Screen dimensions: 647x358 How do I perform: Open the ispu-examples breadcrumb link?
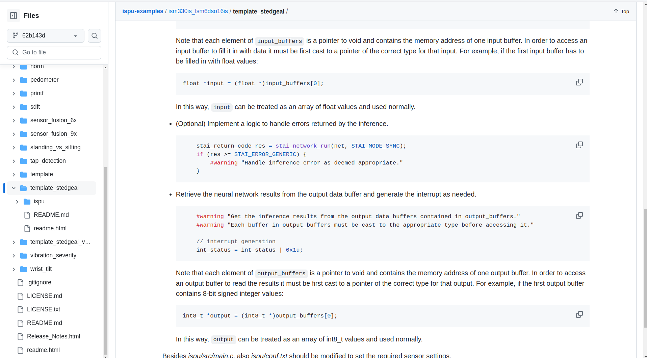pos(143,11)
